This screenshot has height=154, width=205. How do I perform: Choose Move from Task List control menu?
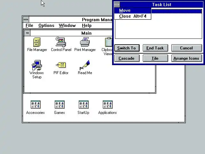pos(133,11)
